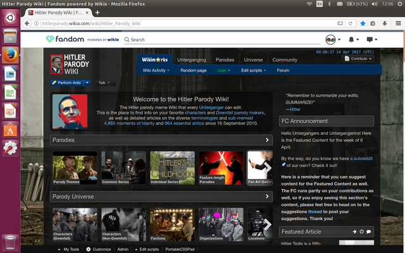Click the browser address bar

189,23
